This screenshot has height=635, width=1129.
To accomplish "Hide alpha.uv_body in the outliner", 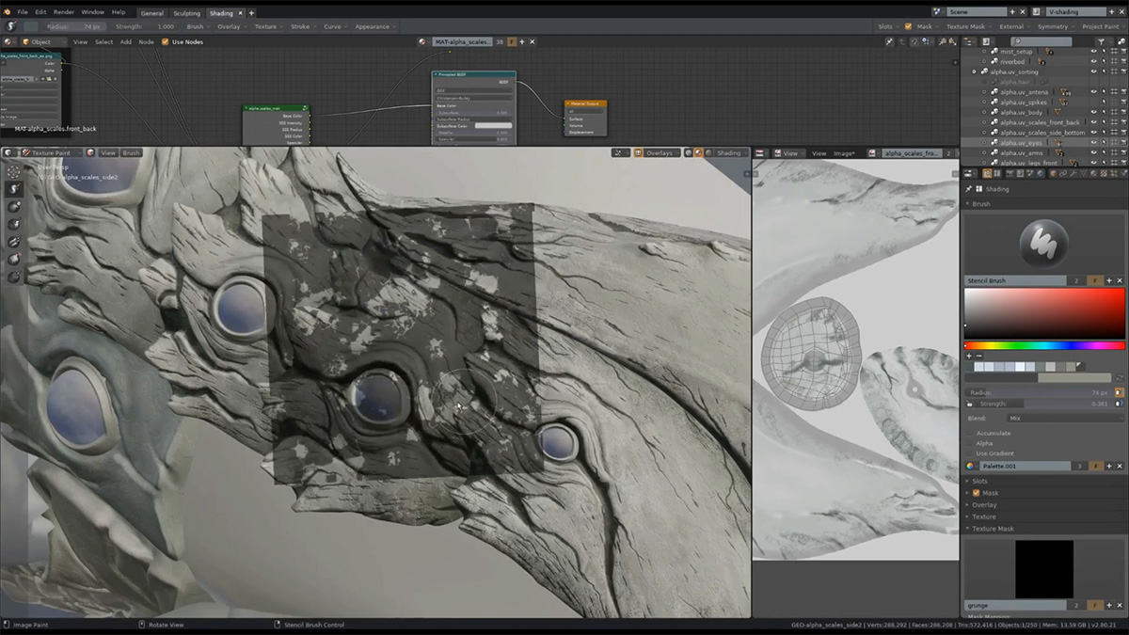I will (1093, 112).
